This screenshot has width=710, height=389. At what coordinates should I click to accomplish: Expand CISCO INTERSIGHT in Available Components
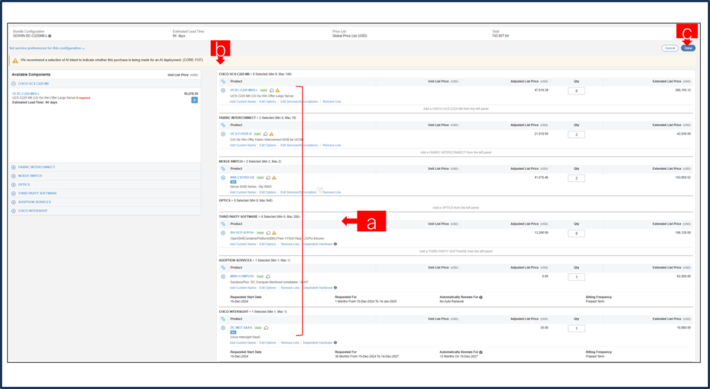pos(13,211)
